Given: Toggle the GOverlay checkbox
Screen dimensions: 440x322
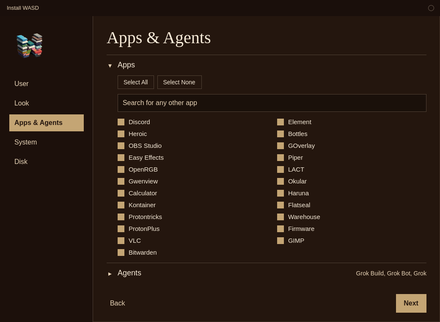Looking at the screenshot, I should click(280, 146).
